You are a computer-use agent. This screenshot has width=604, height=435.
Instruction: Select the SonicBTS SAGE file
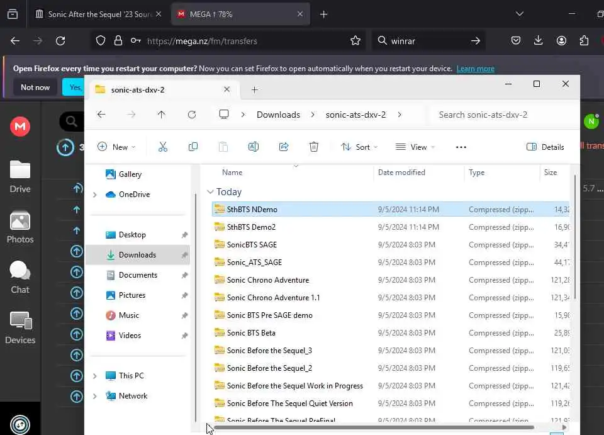click(x=390, y=245)
